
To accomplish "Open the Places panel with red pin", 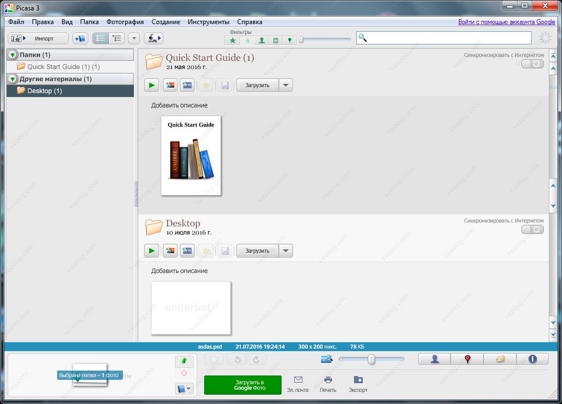I will (x=468, y=359).
